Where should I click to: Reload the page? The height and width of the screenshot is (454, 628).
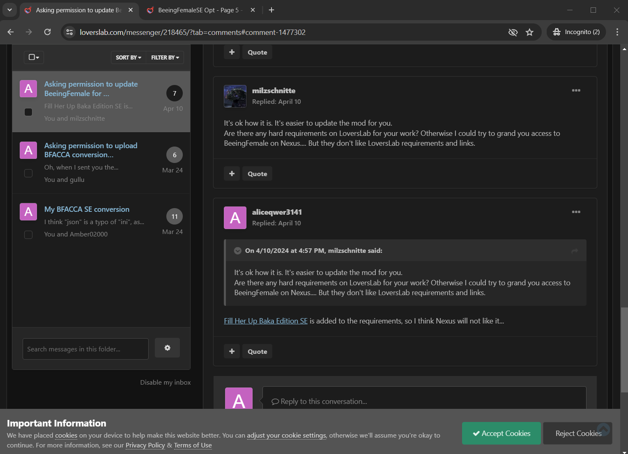tap(48, 32)
